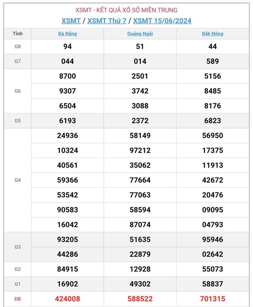Viewport: 253px width, 307px height.
Task: Open the XSMT 15/06/2024 date link
Action: pyautogui.click(x=162, y=21)
